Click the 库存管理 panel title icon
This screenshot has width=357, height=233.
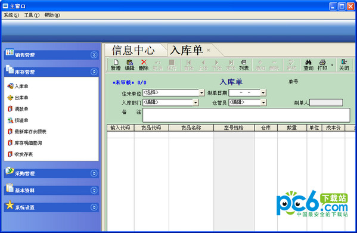point(10,69)
